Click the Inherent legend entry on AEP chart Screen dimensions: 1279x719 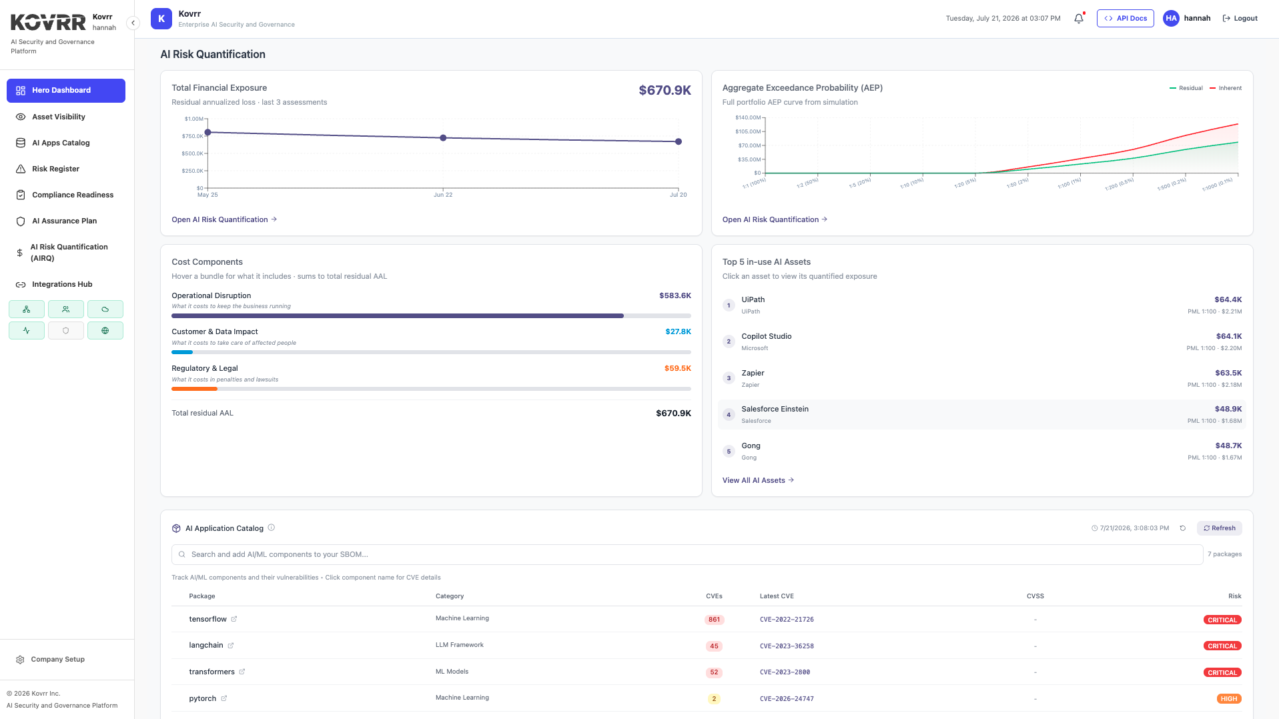point(1226,88)
